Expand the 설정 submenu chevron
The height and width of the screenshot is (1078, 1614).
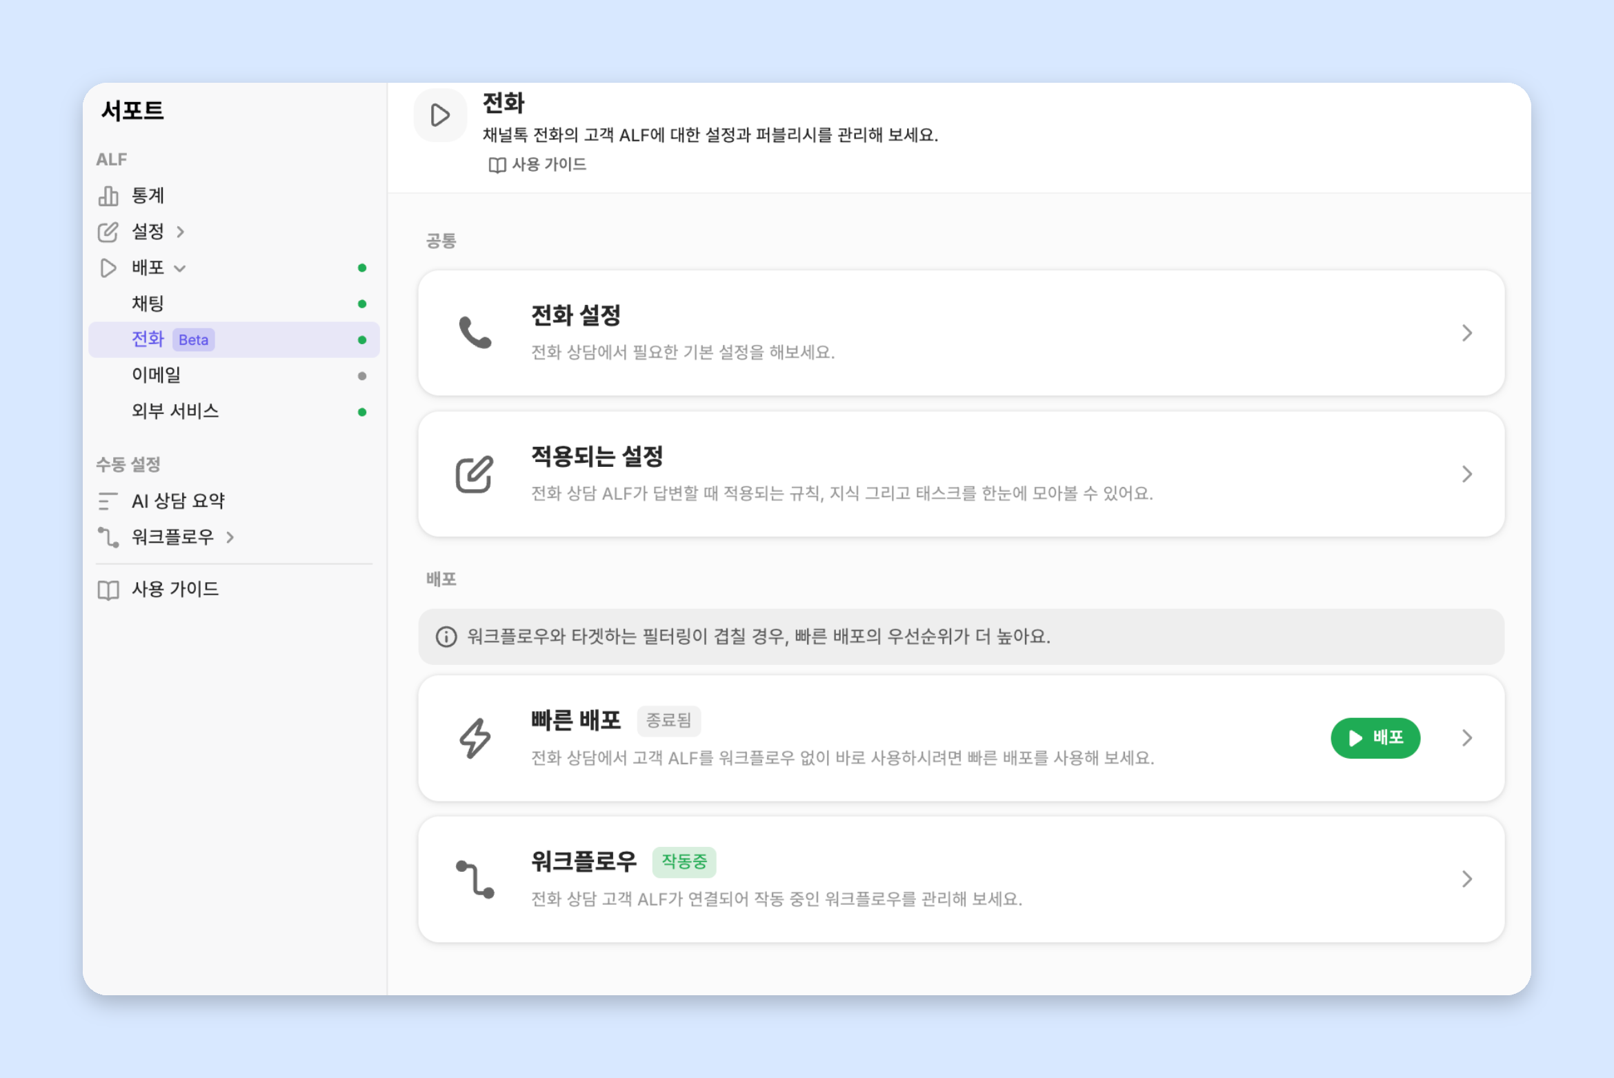[180, 232]
